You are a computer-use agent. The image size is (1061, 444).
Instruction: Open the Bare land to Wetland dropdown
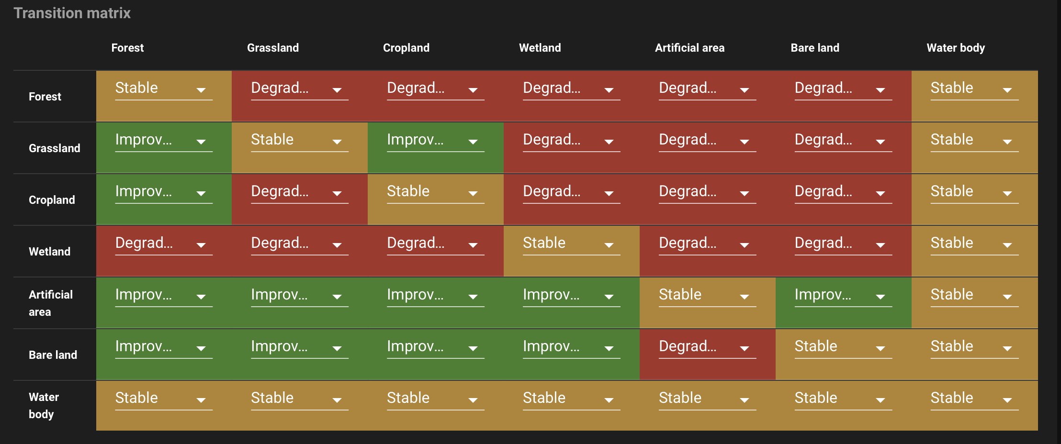click(x=572, y=347)
